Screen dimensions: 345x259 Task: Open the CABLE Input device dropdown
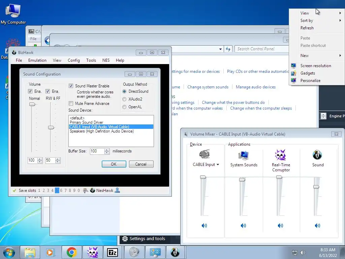click(x=218, y=165)
